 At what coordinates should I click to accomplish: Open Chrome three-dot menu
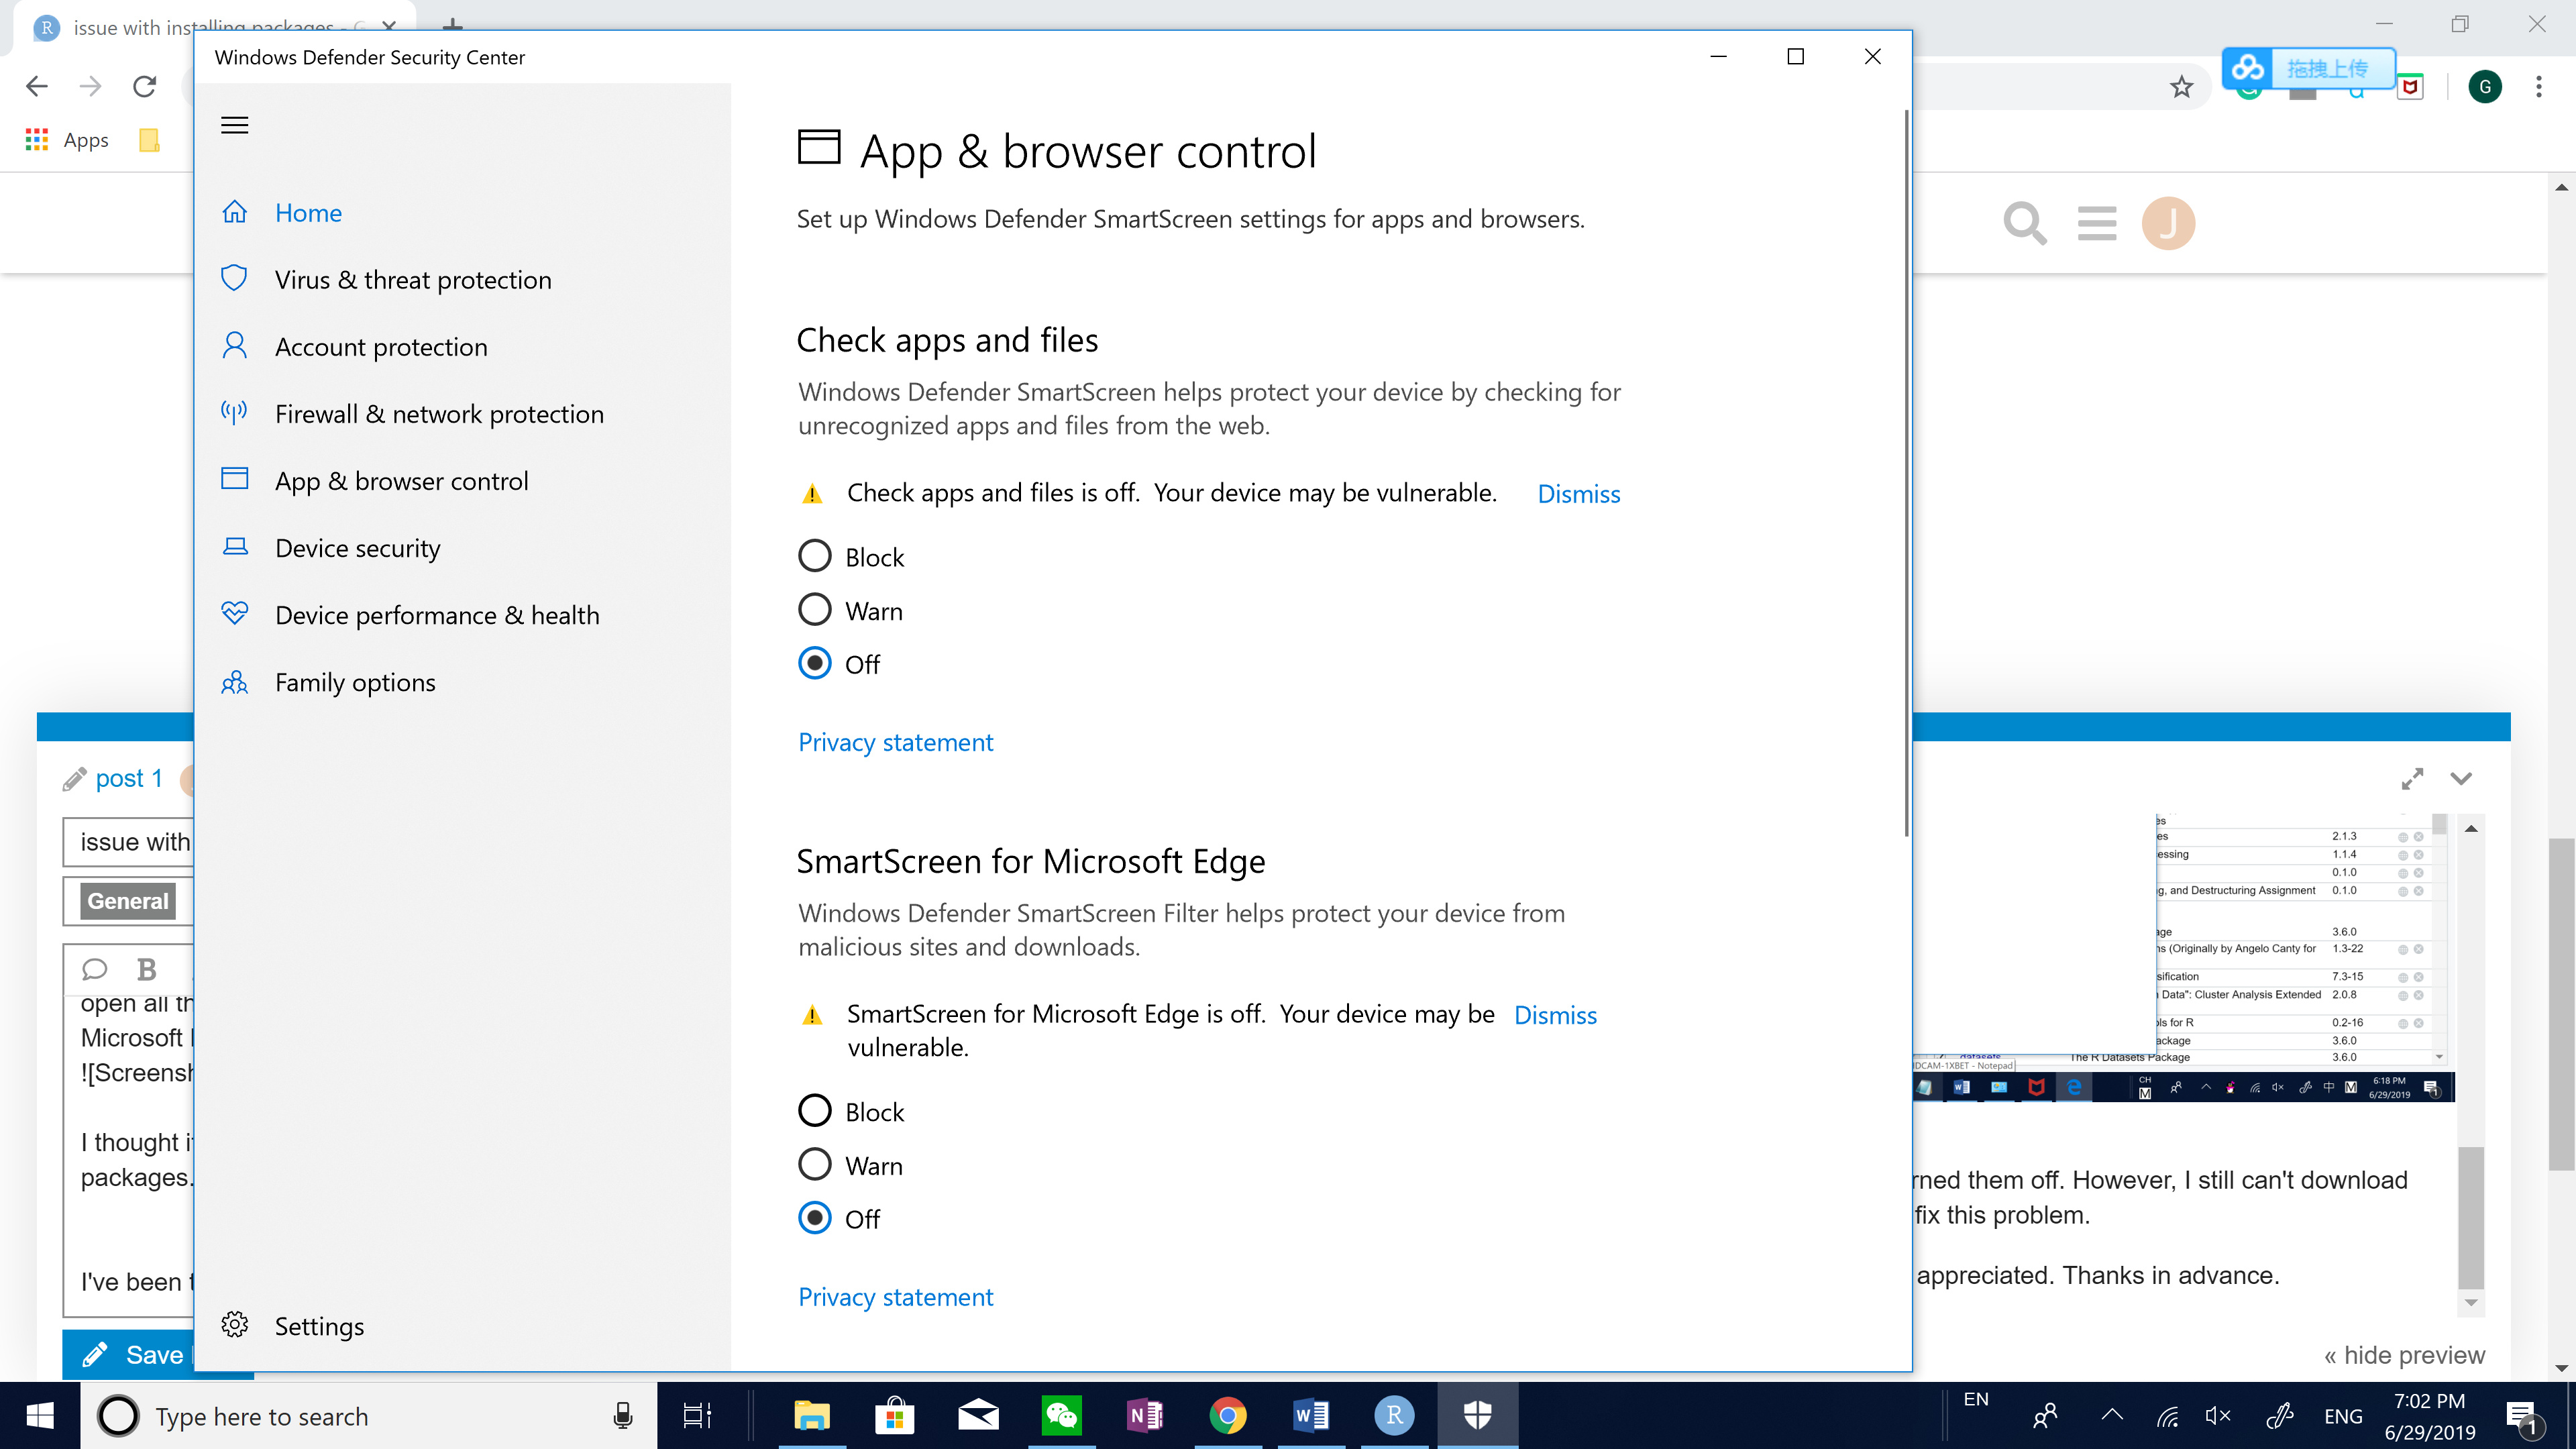[x=2538, y=87]
